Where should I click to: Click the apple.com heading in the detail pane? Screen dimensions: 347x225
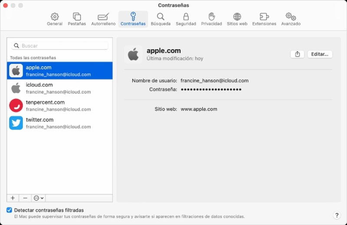coord(164,51)
